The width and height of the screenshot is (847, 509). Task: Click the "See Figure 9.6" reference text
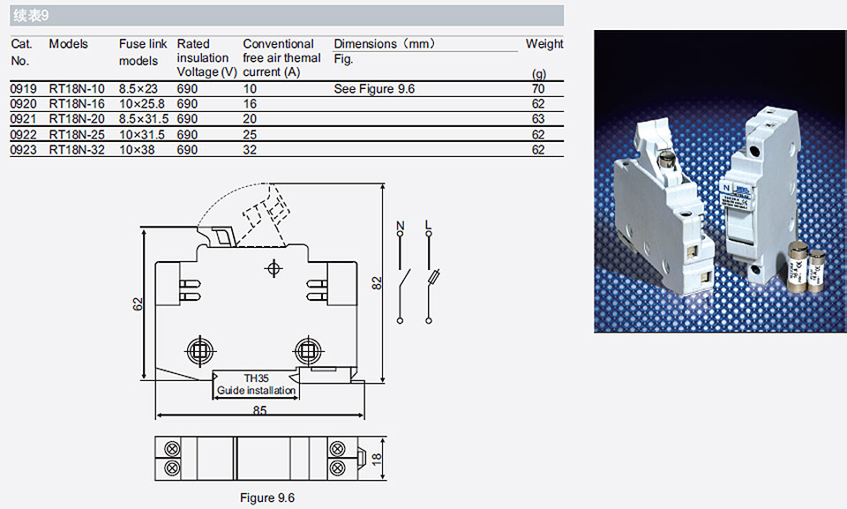(x=374, y=88)
